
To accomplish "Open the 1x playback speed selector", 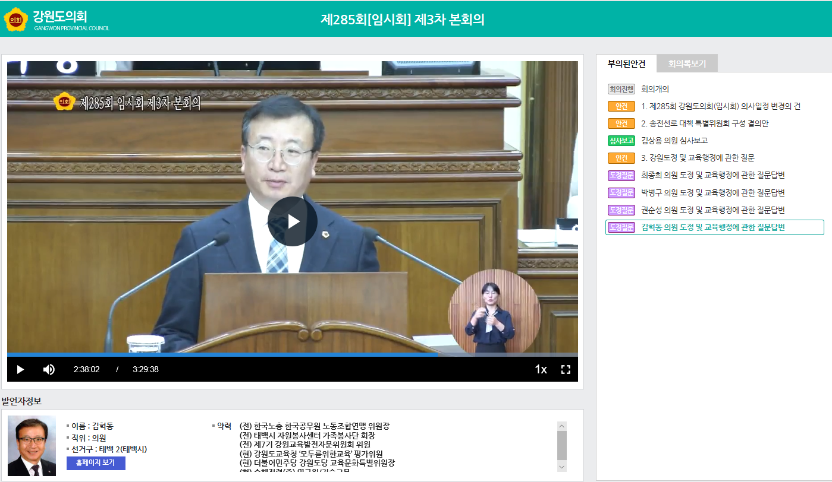I will pos(540,369).
